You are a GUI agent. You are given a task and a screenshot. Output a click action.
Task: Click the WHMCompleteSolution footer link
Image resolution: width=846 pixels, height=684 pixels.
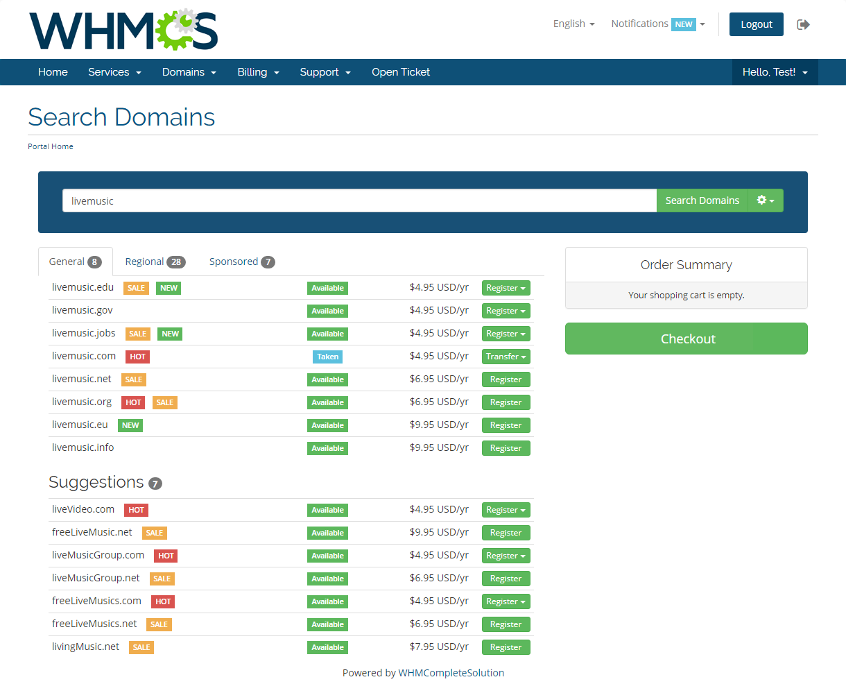pyautogui.click(x=451, y=672)
